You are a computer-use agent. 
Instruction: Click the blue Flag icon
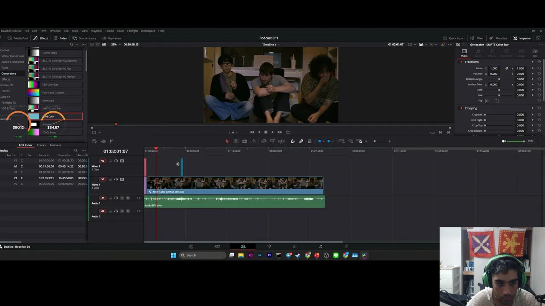pyautogui.click(x=319, y=141)
